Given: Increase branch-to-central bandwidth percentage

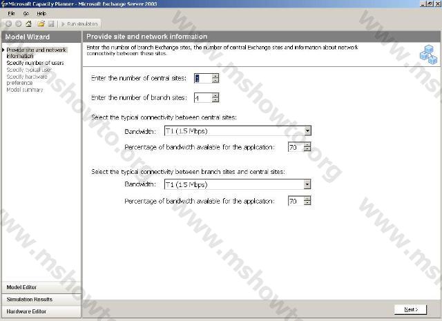Looking at the screenshot, I should pyautogui.click(x=307, y=199).
